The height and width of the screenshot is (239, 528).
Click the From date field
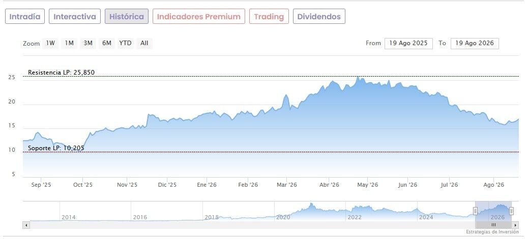tap(408, 43)
